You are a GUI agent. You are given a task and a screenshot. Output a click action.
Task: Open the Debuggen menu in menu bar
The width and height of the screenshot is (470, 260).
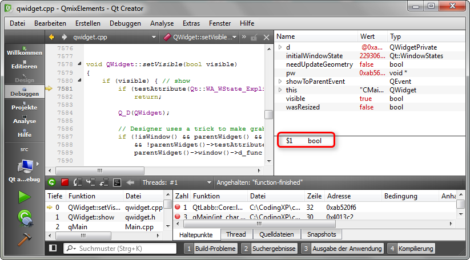pos(125,23)
